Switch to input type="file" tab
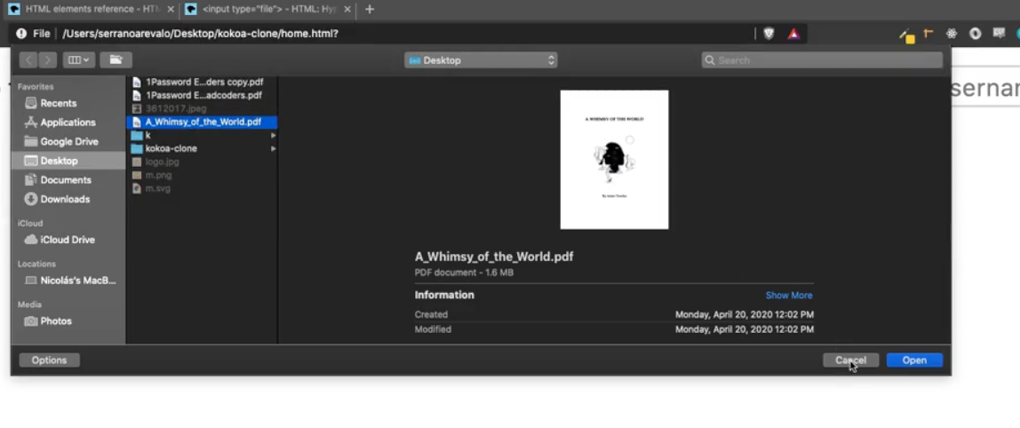Screen dimensions: 1020x428 (267, 9)
